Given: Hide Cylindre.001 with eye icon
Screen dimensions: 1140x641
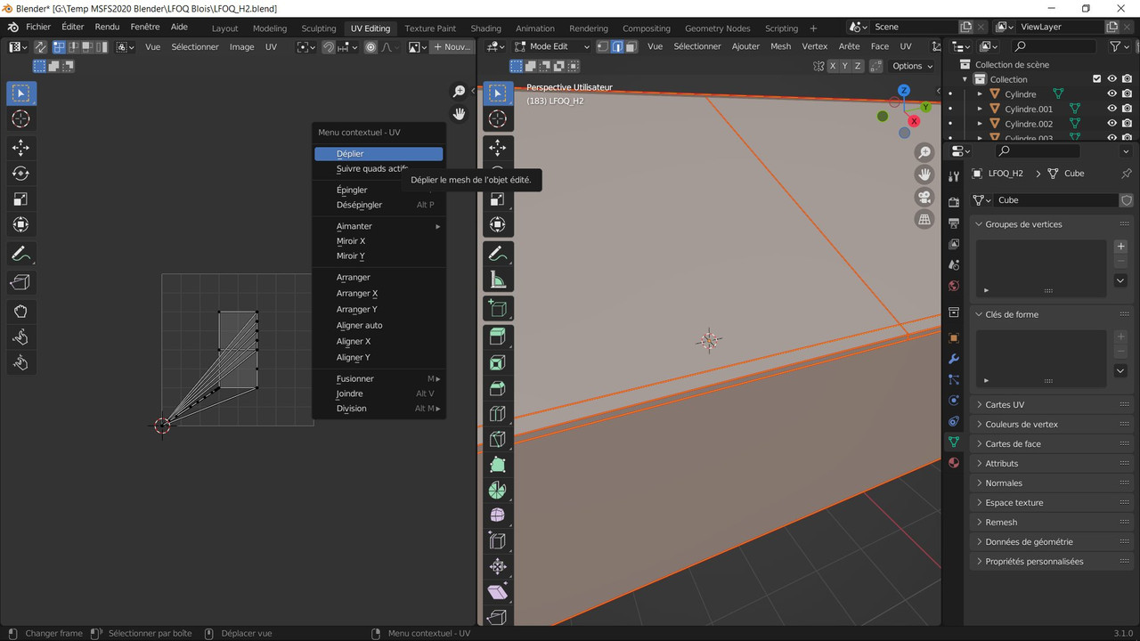Looking at the screenshot, I should click(1111, 109).
